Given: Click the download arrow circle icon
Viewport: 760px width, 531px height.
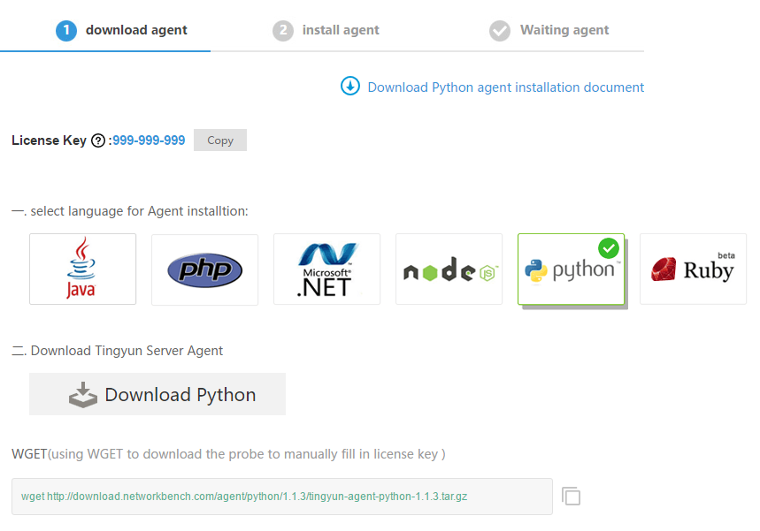Looking at the screenshot, I should pos(350,87).
